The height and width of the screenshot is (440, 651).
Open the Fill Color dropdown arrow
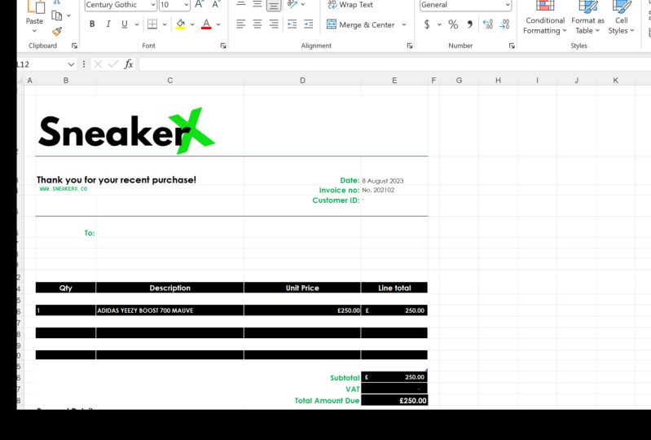pos(192,24)
